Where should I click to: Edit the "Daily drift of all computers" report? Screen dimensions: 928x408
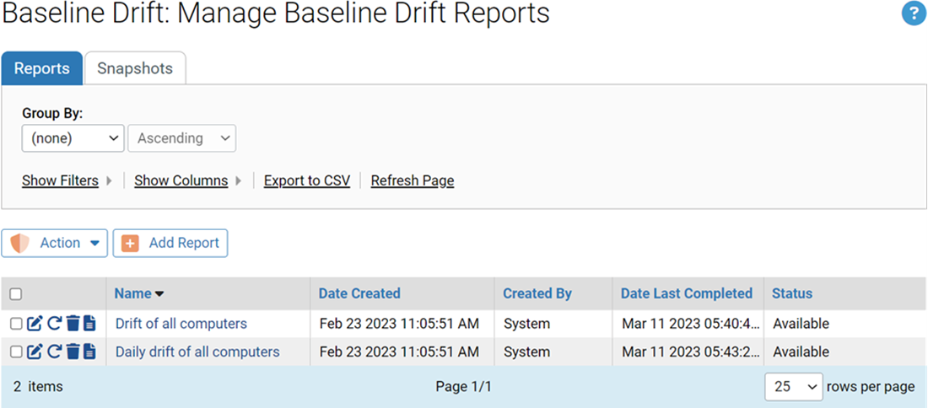(x=35, y=352)
